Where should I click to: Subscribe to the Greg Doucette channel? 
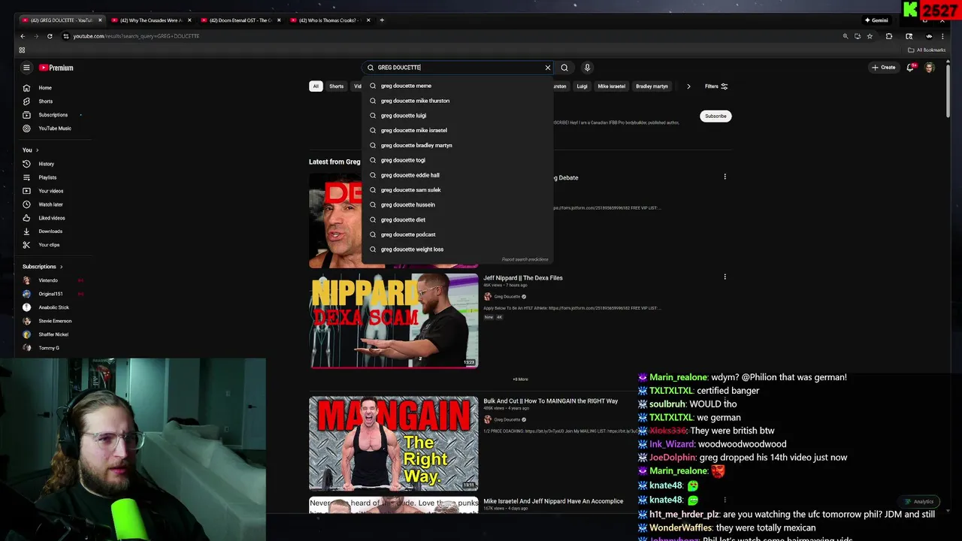point(715,116)
